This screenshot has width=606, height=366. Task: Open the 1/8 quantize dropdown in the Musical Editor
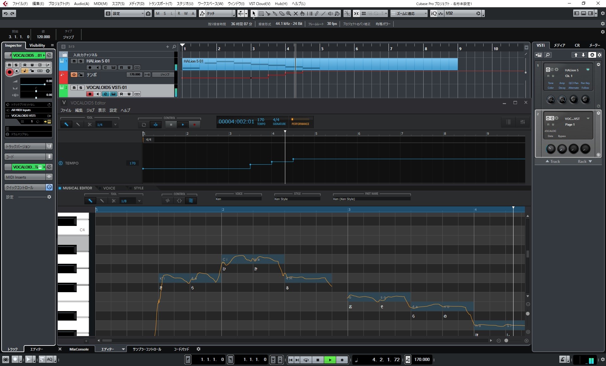click(x=140, y=201)
